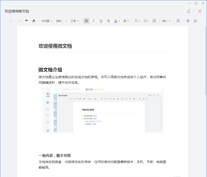Expand the font color options arrow
This screenshot has height=177, width=207.
[119, 21]
